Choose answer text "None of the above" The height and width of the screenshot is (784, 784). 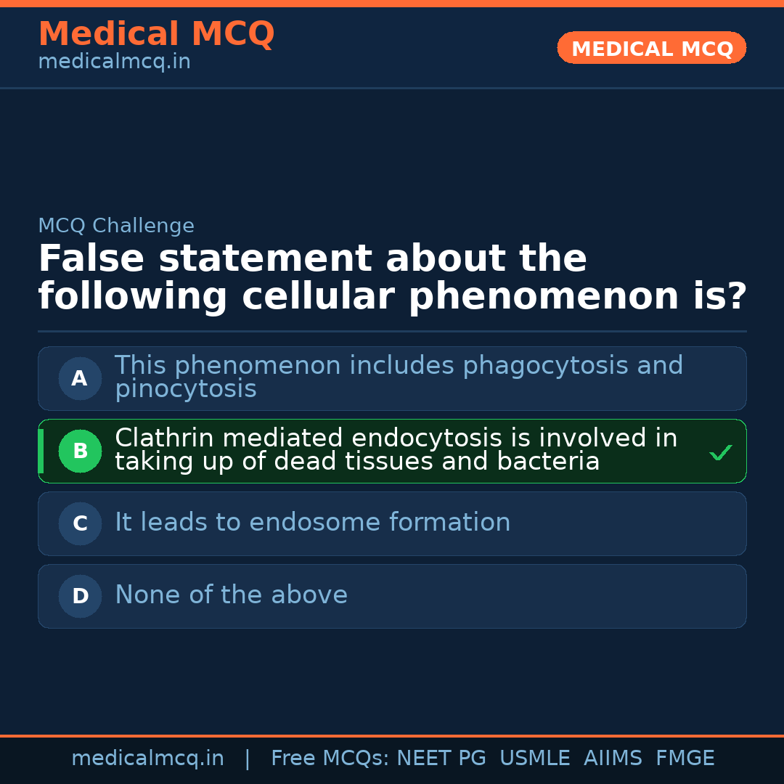coord(231,595)
